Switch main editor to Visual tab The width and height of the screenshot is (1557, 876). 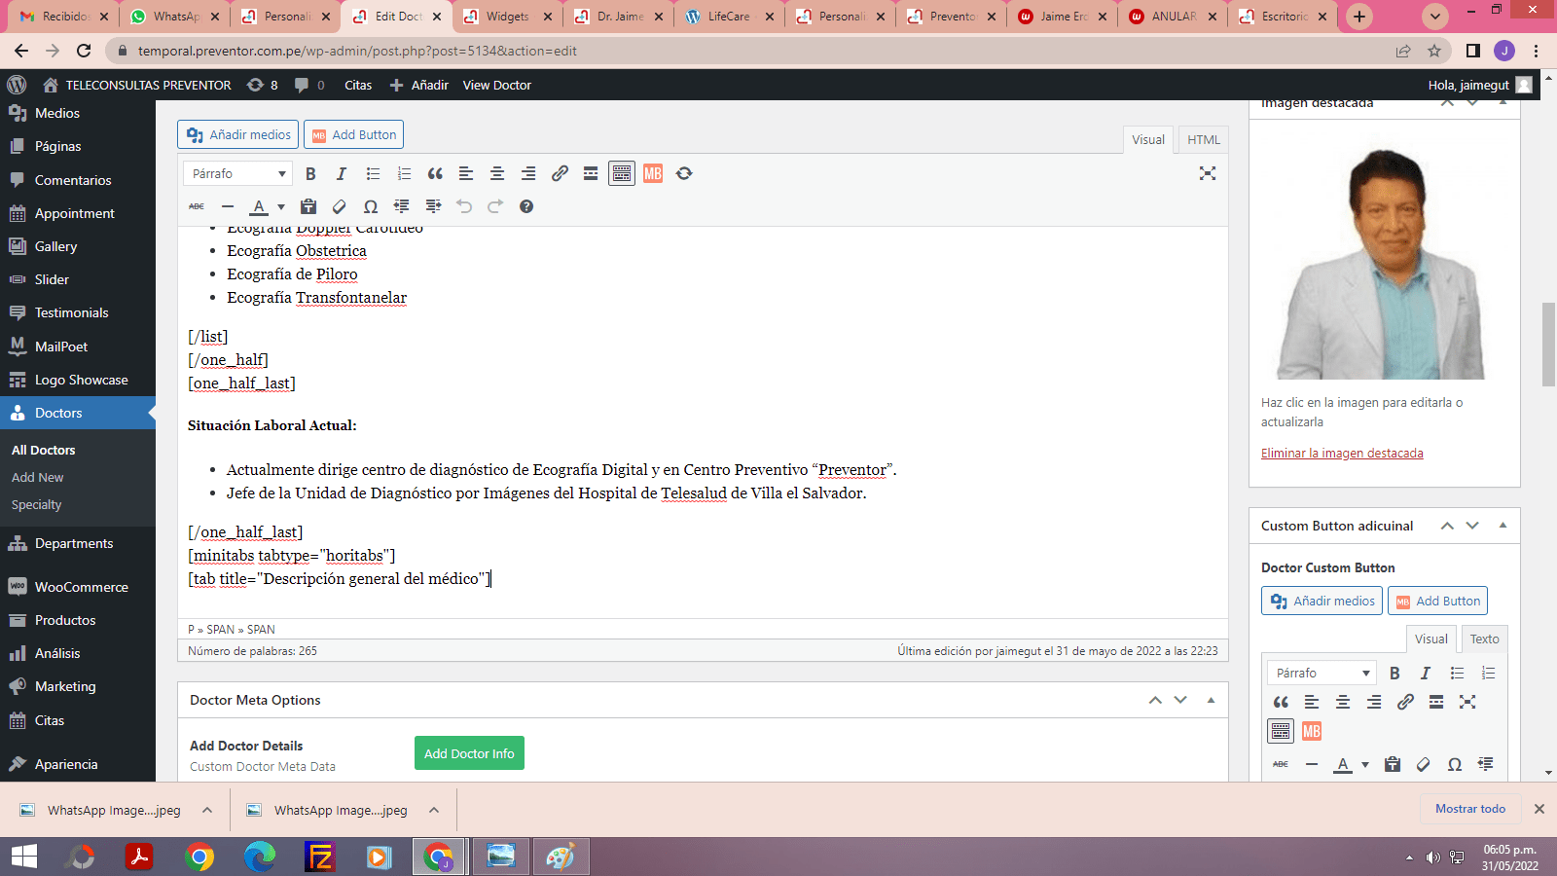[1148, 139]
